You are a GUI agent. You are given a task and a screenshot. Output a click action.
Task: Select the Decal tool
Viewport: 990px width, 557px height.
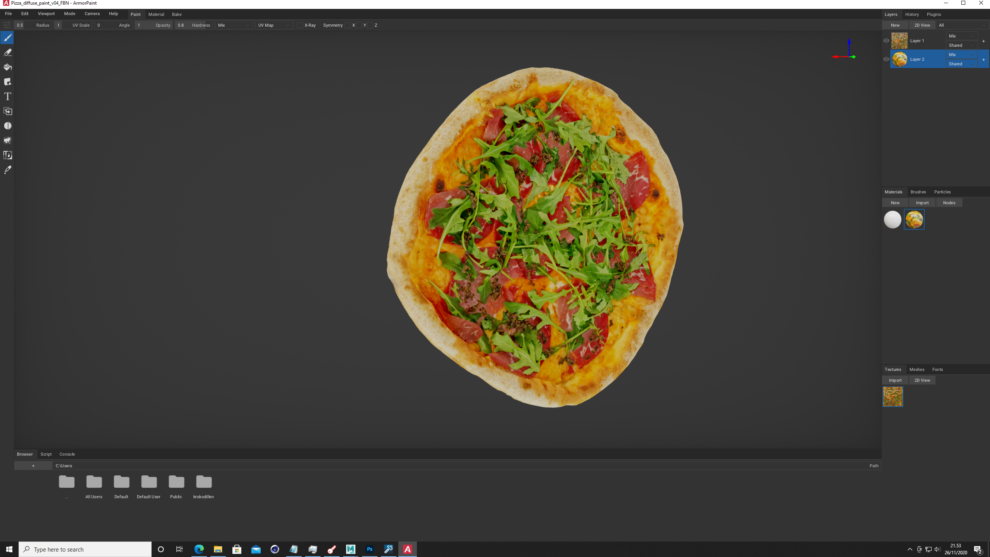point(7,82)
